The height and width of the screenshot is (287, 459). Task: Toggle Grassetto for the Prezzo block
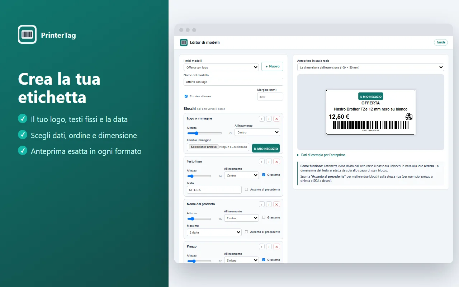pos(264,260)
